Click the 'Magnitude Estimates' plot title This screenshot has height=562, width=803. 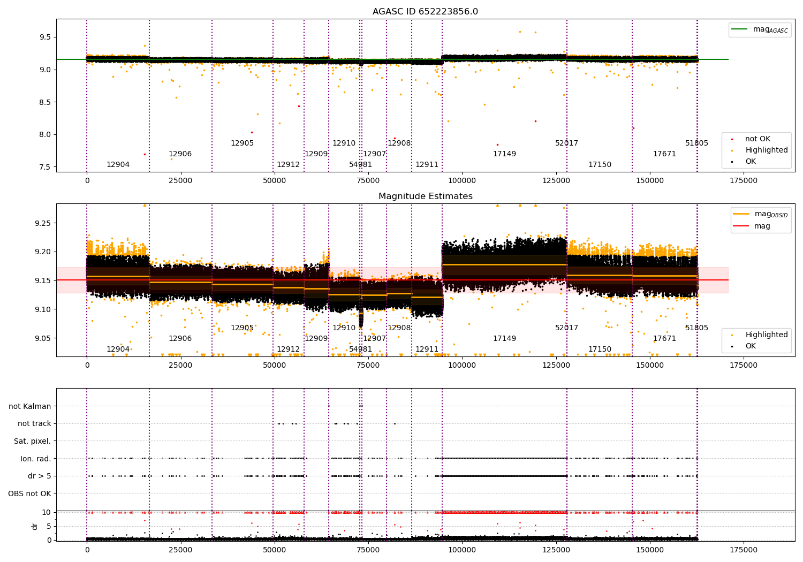point(426,196)
